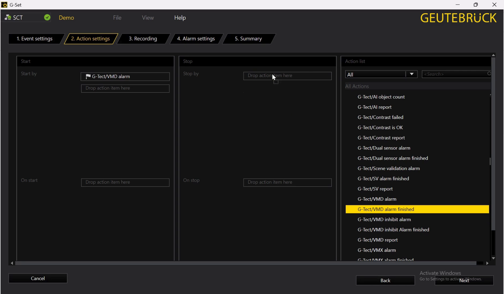
Task: Open the File menu
Action: (x=117, y=18)
